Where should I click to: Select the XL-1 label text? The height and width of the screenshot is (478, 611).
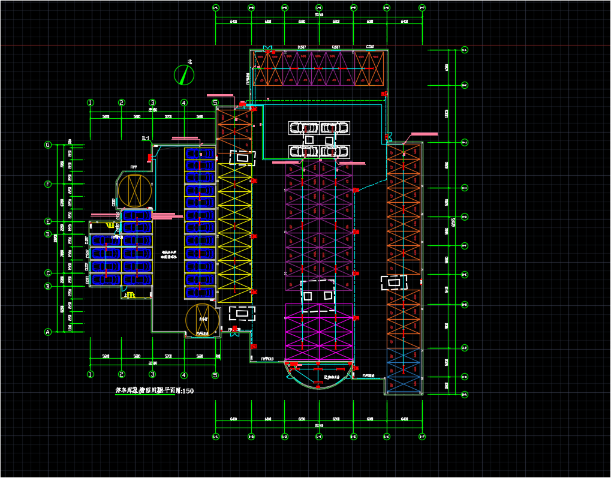tap(145, 139)
